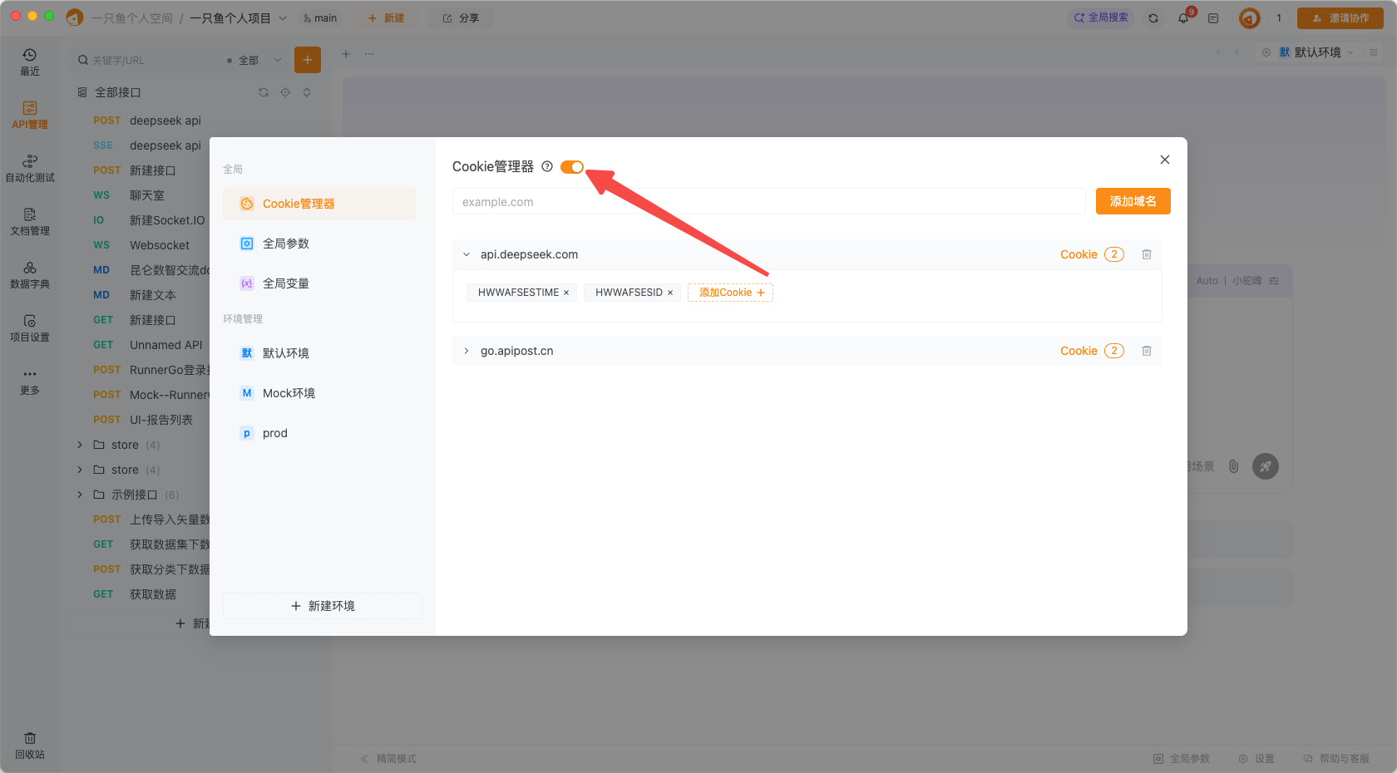
Task: Remove the HWWAFSESTIME cookie tag
Action: point(566,293)
